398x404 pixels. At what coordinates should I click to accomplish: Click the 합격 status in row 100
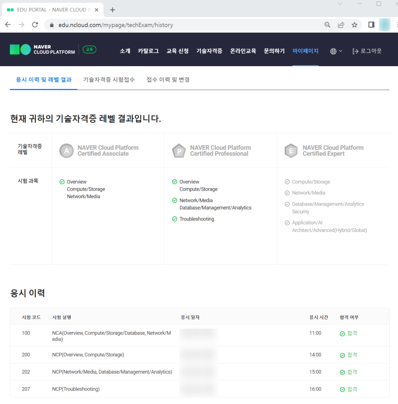pos(349,333)
